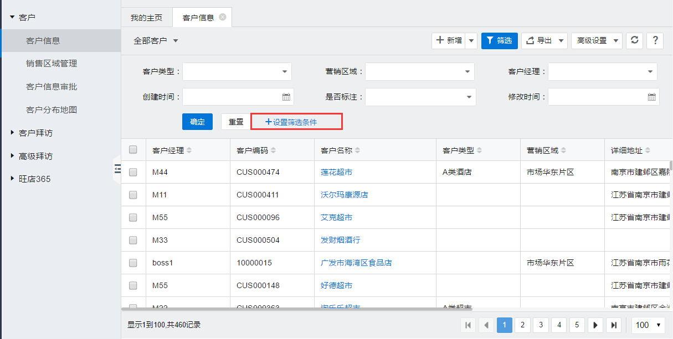Open 销售区域管理 from the sidebar
This screenshot has height=339, width=673.
(x=52, y=64)
